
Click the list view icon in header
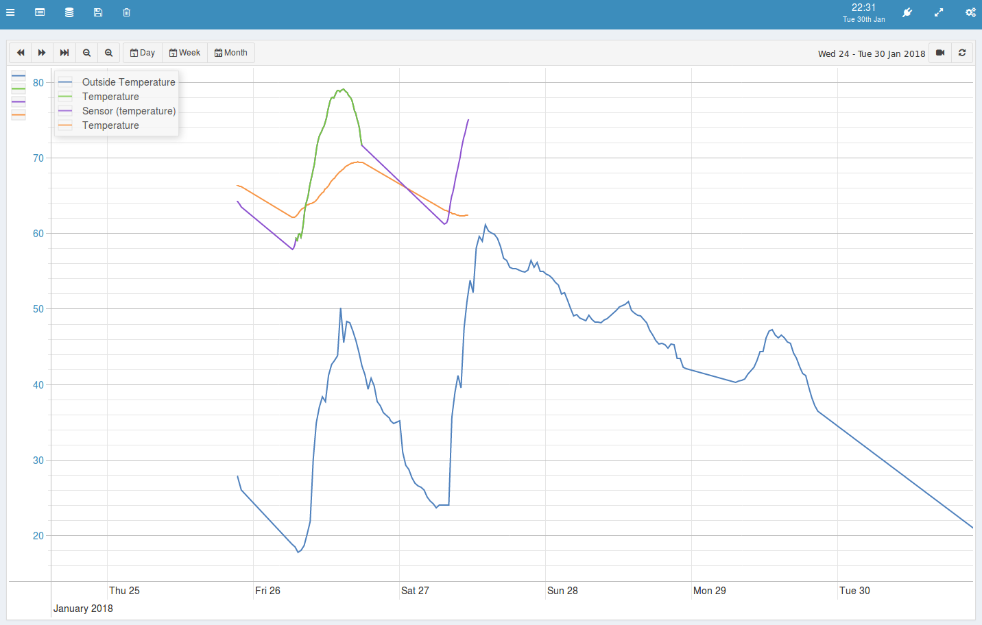point(40,12)
